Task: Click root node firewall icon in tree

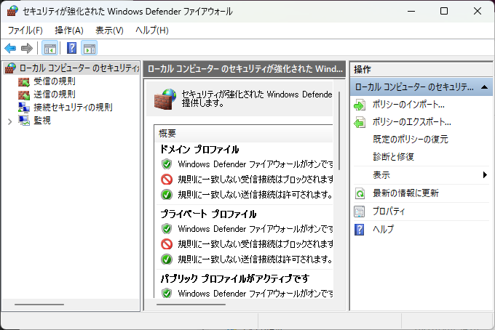Action: click(x=10, y=68)
